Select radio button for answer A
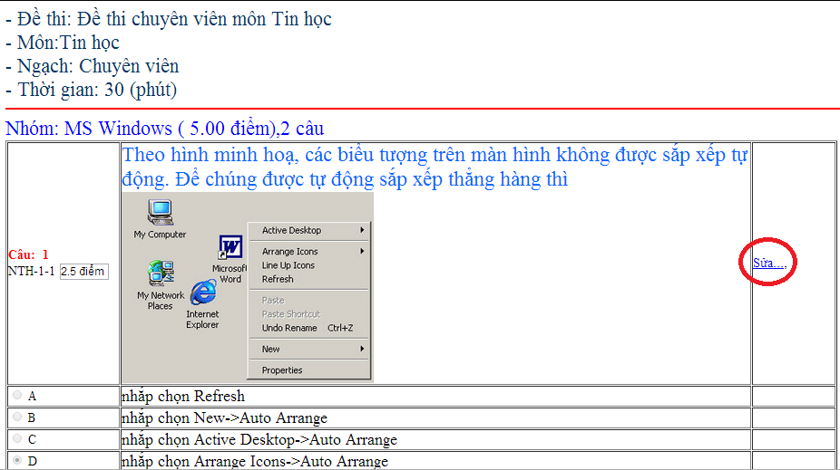840x470 pixels. [x=17, y=395]
